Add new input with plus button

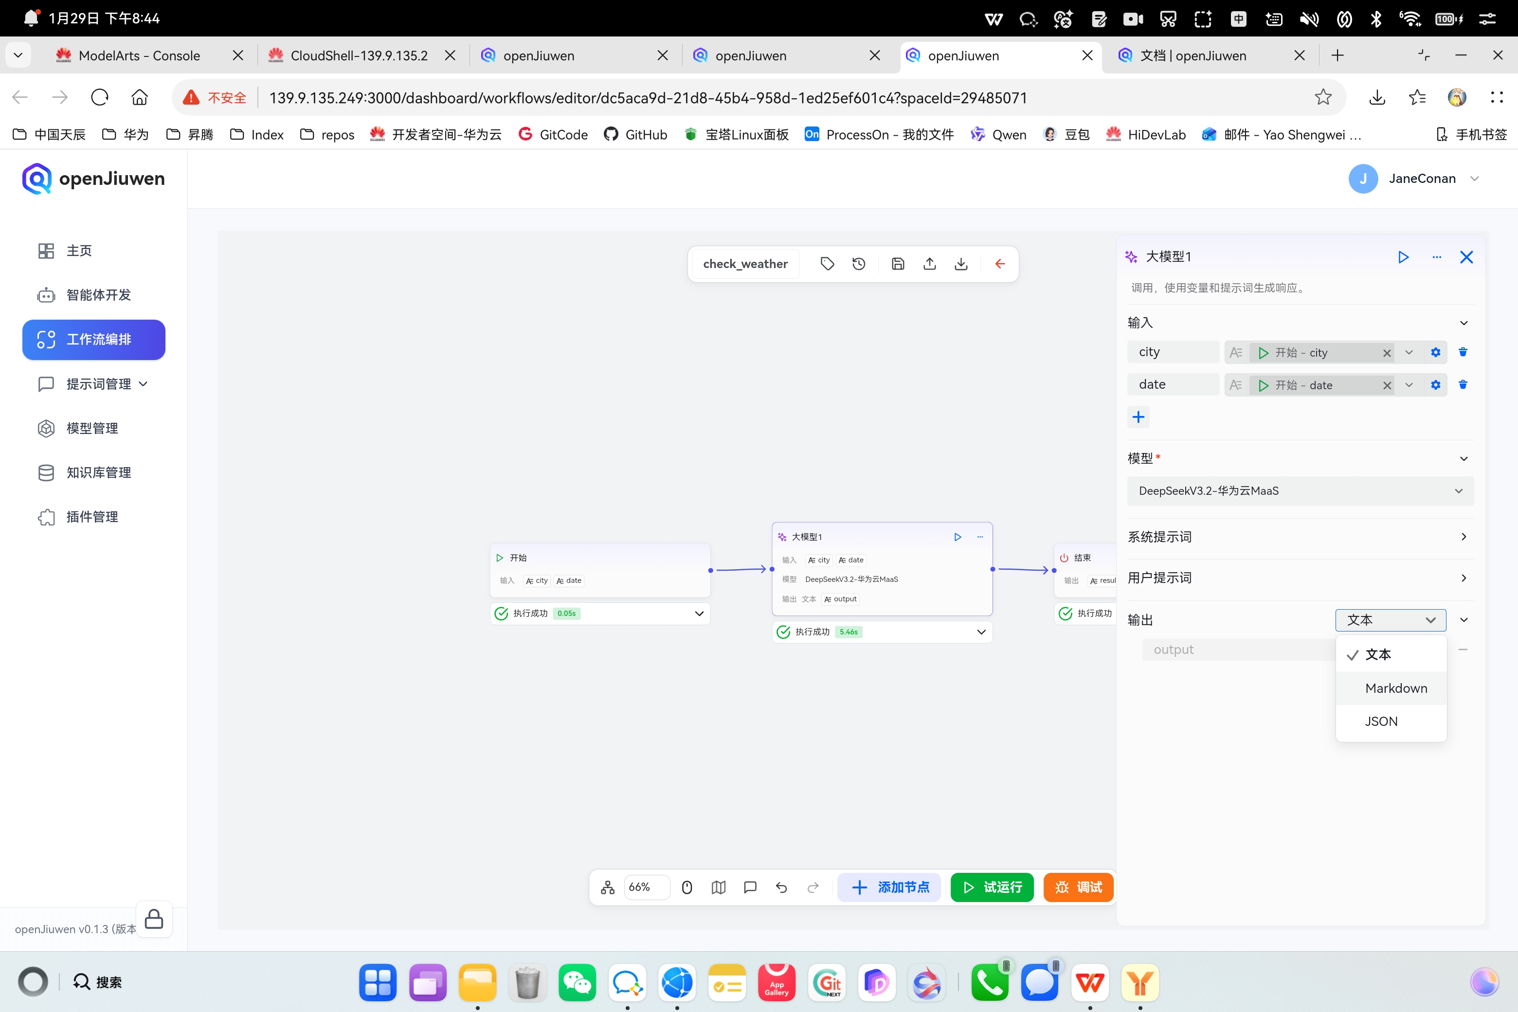pos(1138,417)
